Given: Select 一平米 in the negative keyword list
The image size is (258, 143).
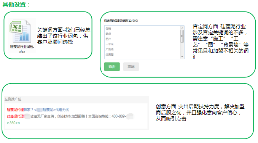Looking at the screenshot, I should [110, 44].
